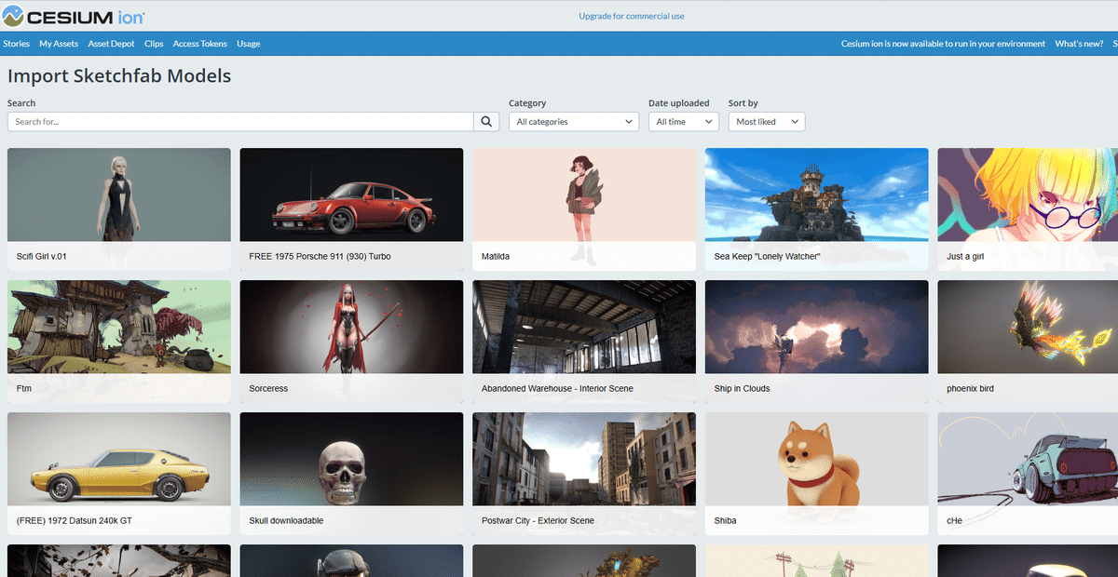Switch to the My Assets tab
Screen dimensions: 1118x577
click(58, 43)
